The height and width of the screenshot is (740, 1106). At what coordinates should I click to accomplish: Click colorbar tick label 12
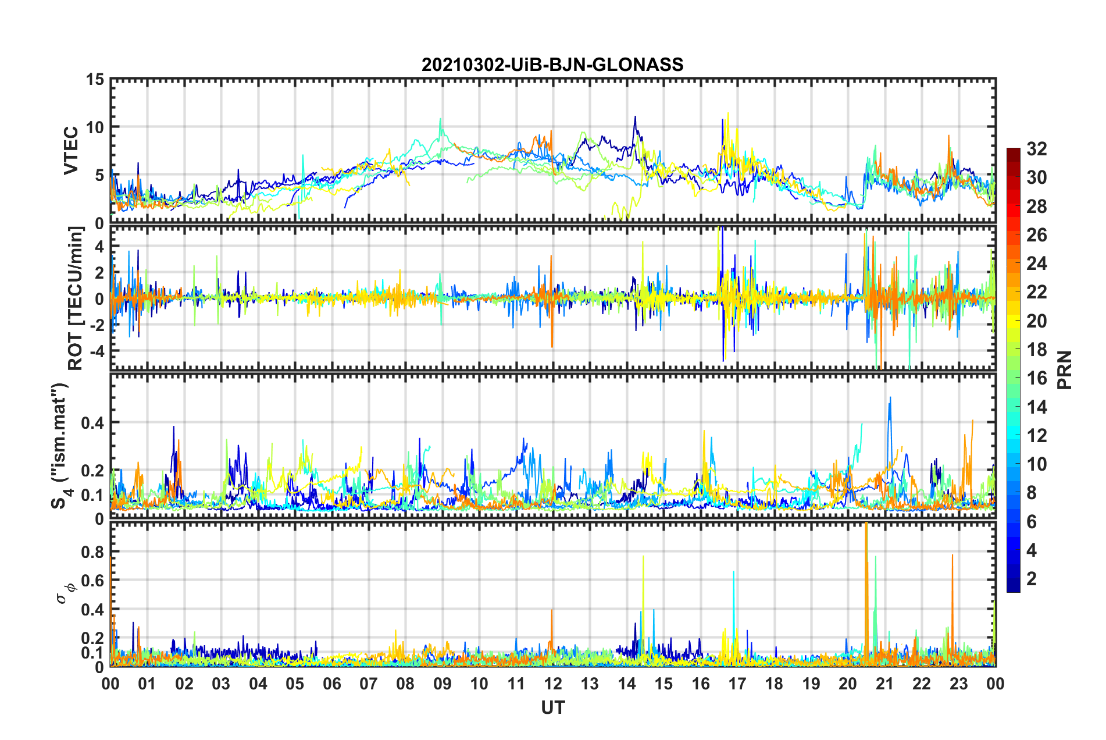[x=1036, y=436]
